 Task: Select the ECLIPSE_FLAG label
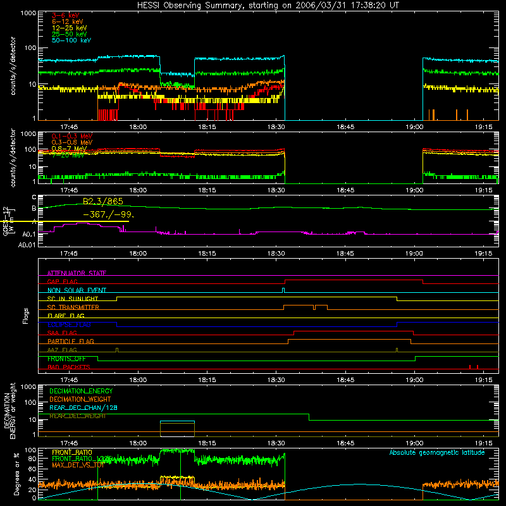pos(69,324)
